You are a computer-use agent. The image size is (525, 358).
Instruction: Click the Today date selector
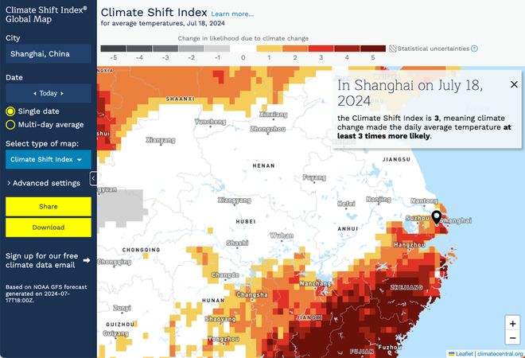[x=49, y=93]
